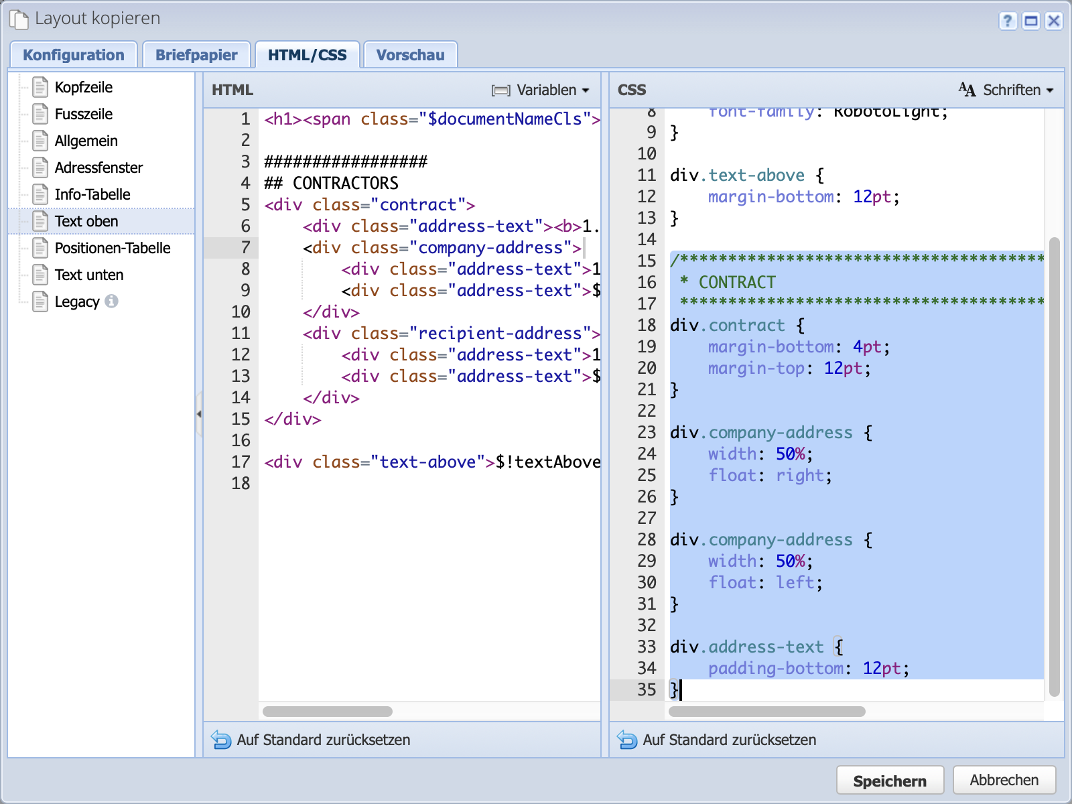Select Fusszeile in the section tree

(x=84, y=114)
